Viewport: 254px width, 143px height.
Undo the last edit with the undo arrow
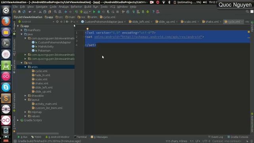pos(30,12)
